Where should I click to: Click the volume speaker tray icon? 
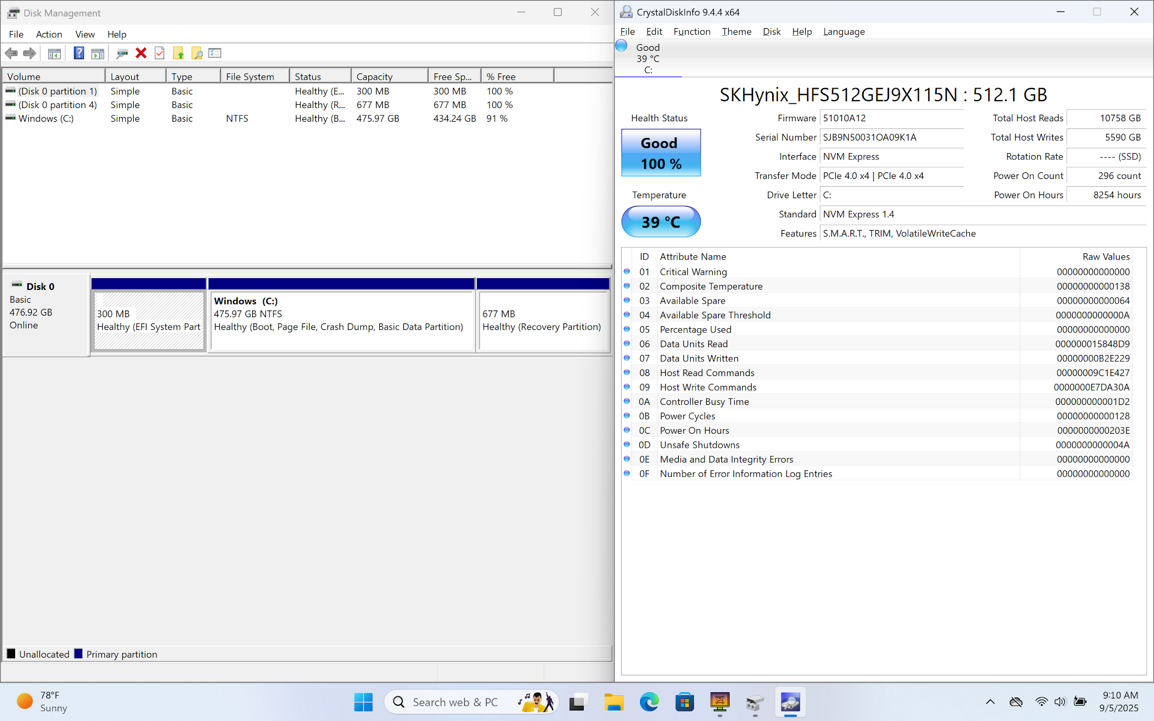coord(1060,702)
